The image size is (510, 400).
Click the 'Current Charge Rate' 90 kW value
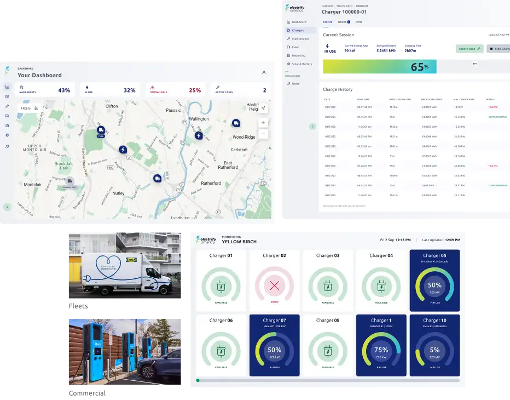(x=350, y=50)
